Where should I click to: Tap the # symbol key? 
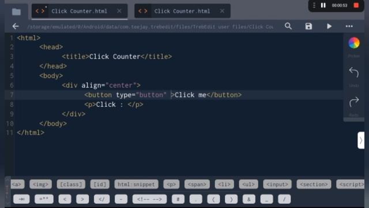178,199
